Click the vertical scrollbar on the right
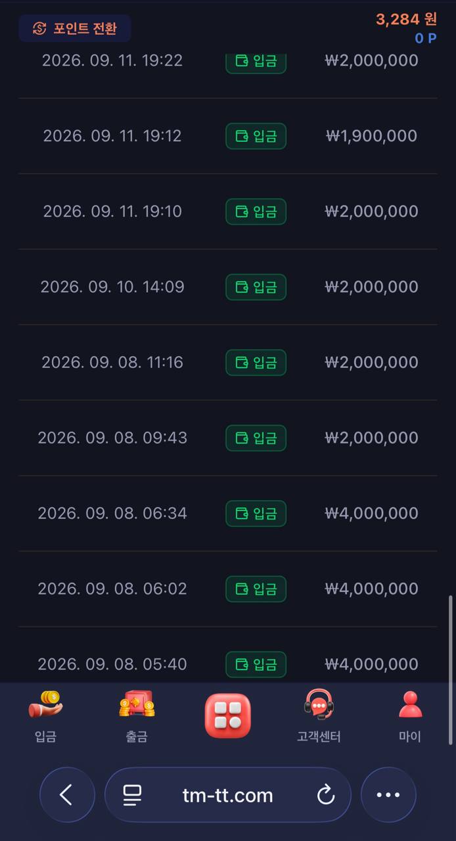Screen dimensions: 456x841 tap(450, 670)
